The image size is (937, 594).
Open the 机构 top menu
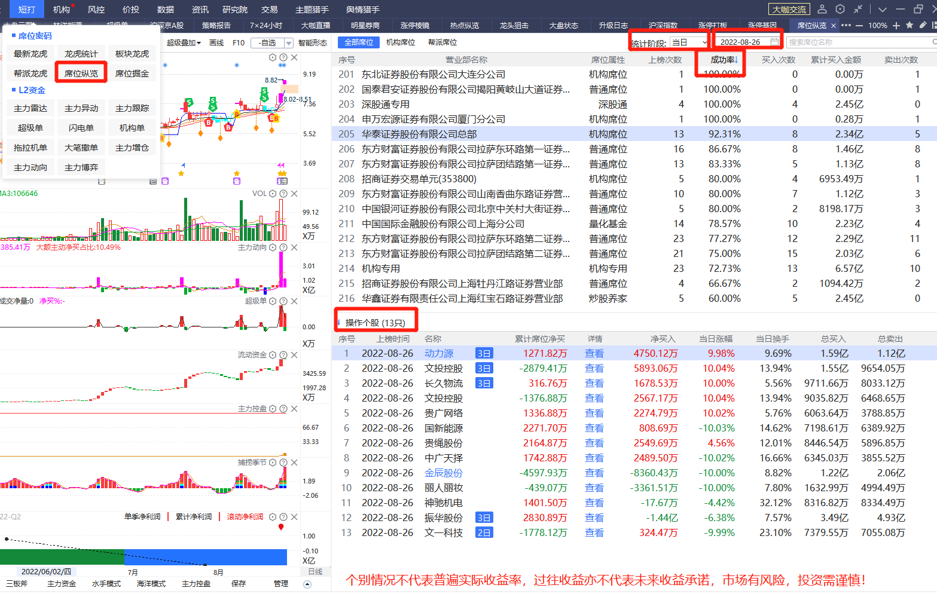[x=61, y=9]
